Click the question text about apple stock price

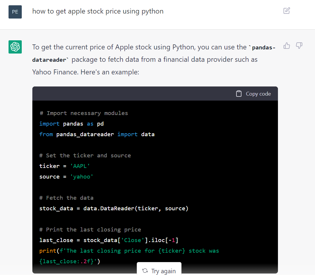98,11
